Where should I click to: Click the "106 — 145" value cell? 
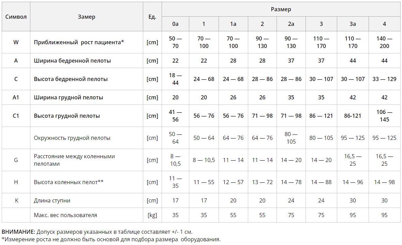click(384, 116)
